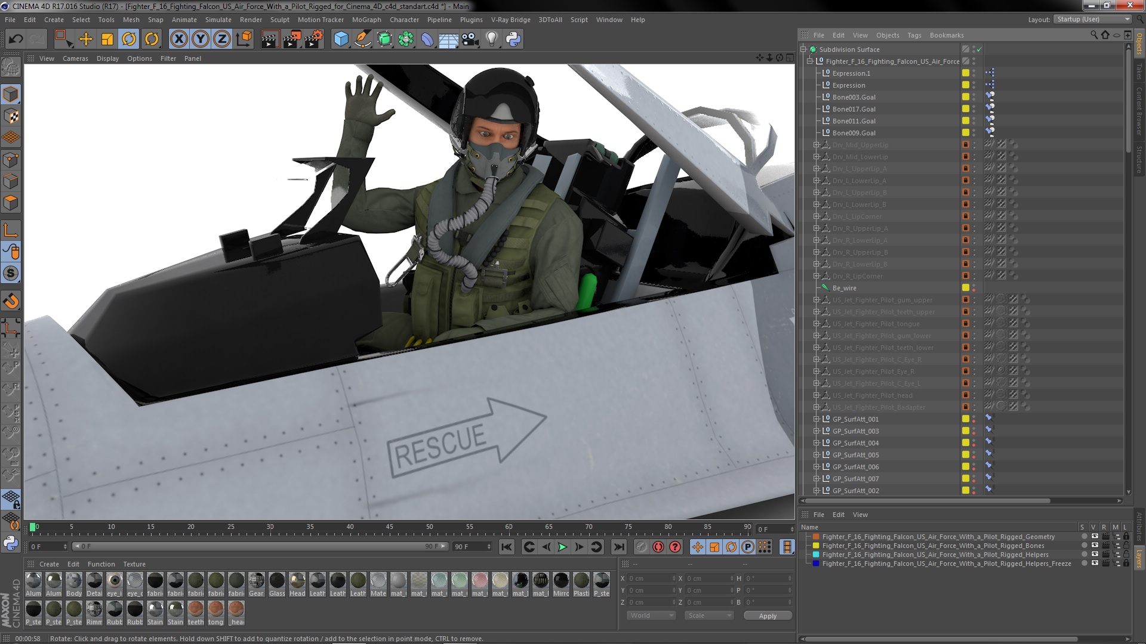The height and width of the screenshot is (644, 1146).
Task: Toggle Subdivision Surface enable checkmark
Action: click(979, 49)
